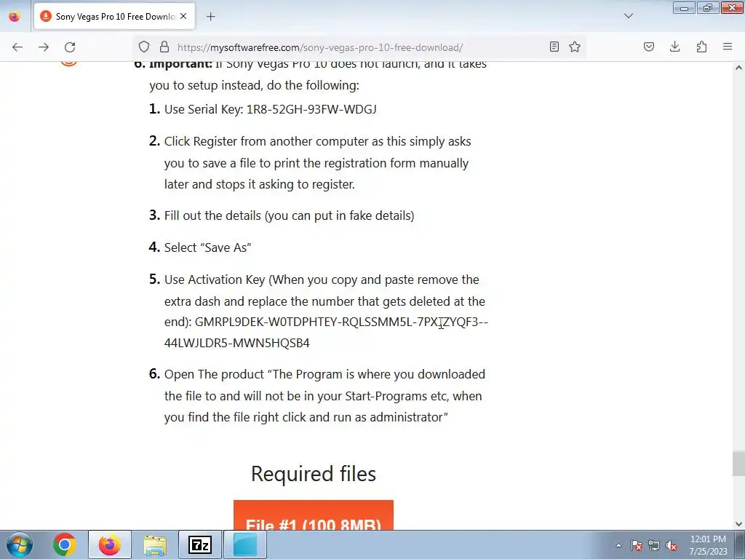Bookmark this page with the star

coord(575,47)
